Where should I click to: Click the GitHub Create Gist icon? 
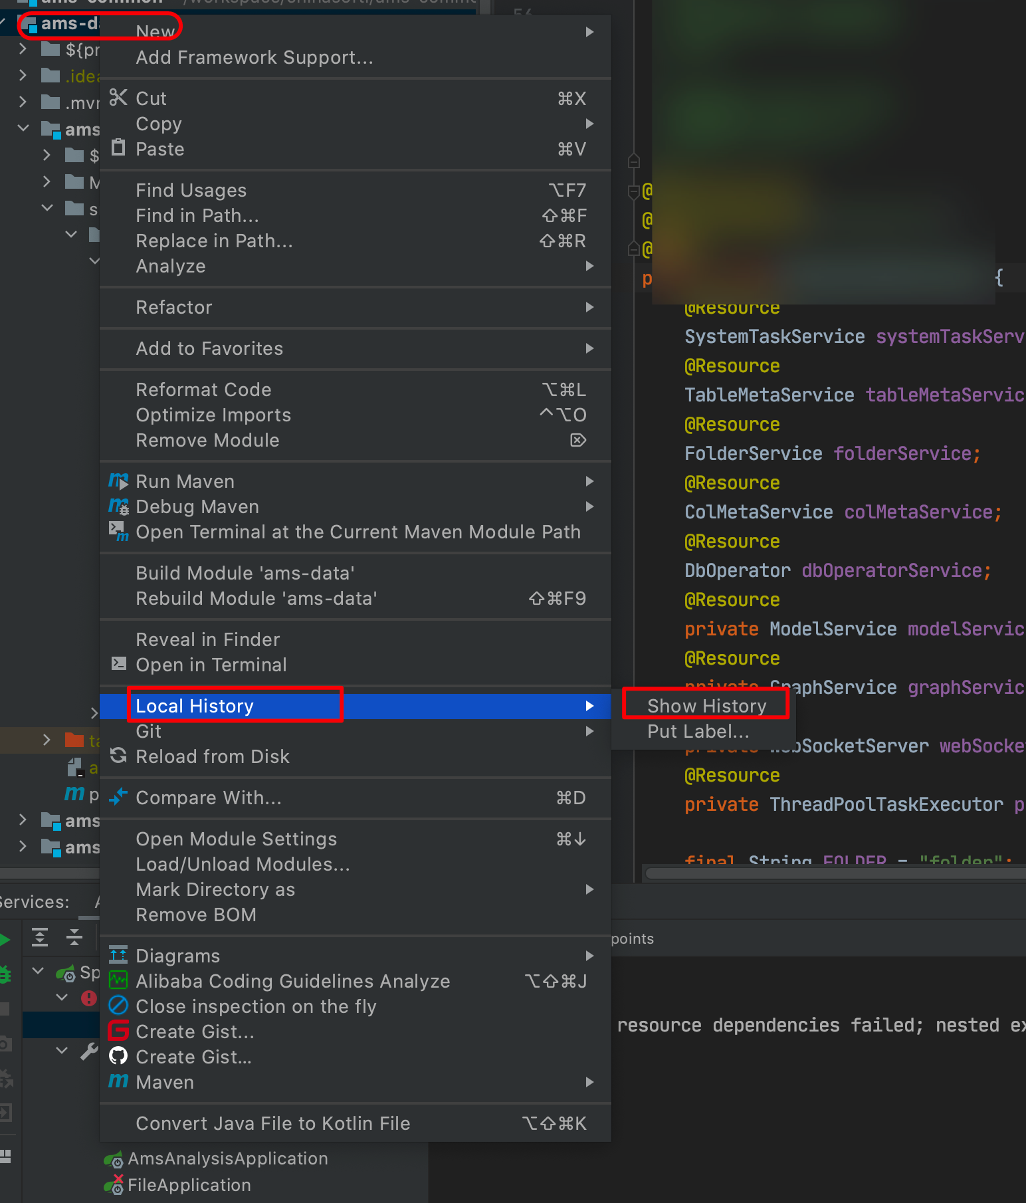click(x=118, y=1055)
